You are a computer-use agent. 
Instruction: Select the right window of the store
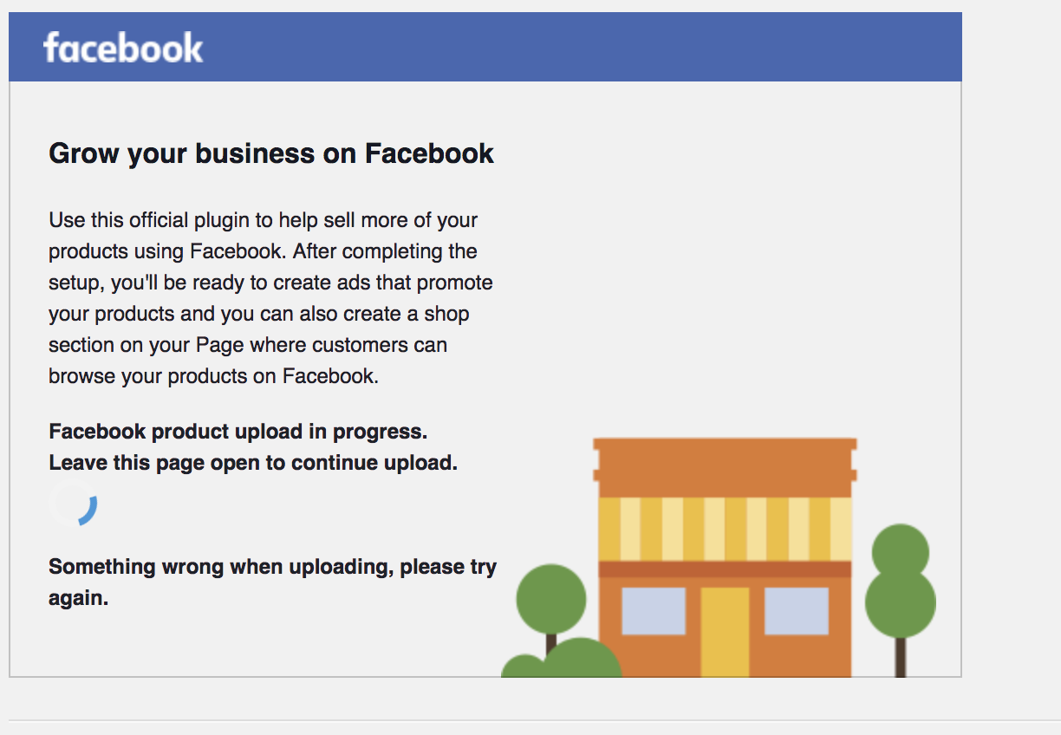point(796,610)
